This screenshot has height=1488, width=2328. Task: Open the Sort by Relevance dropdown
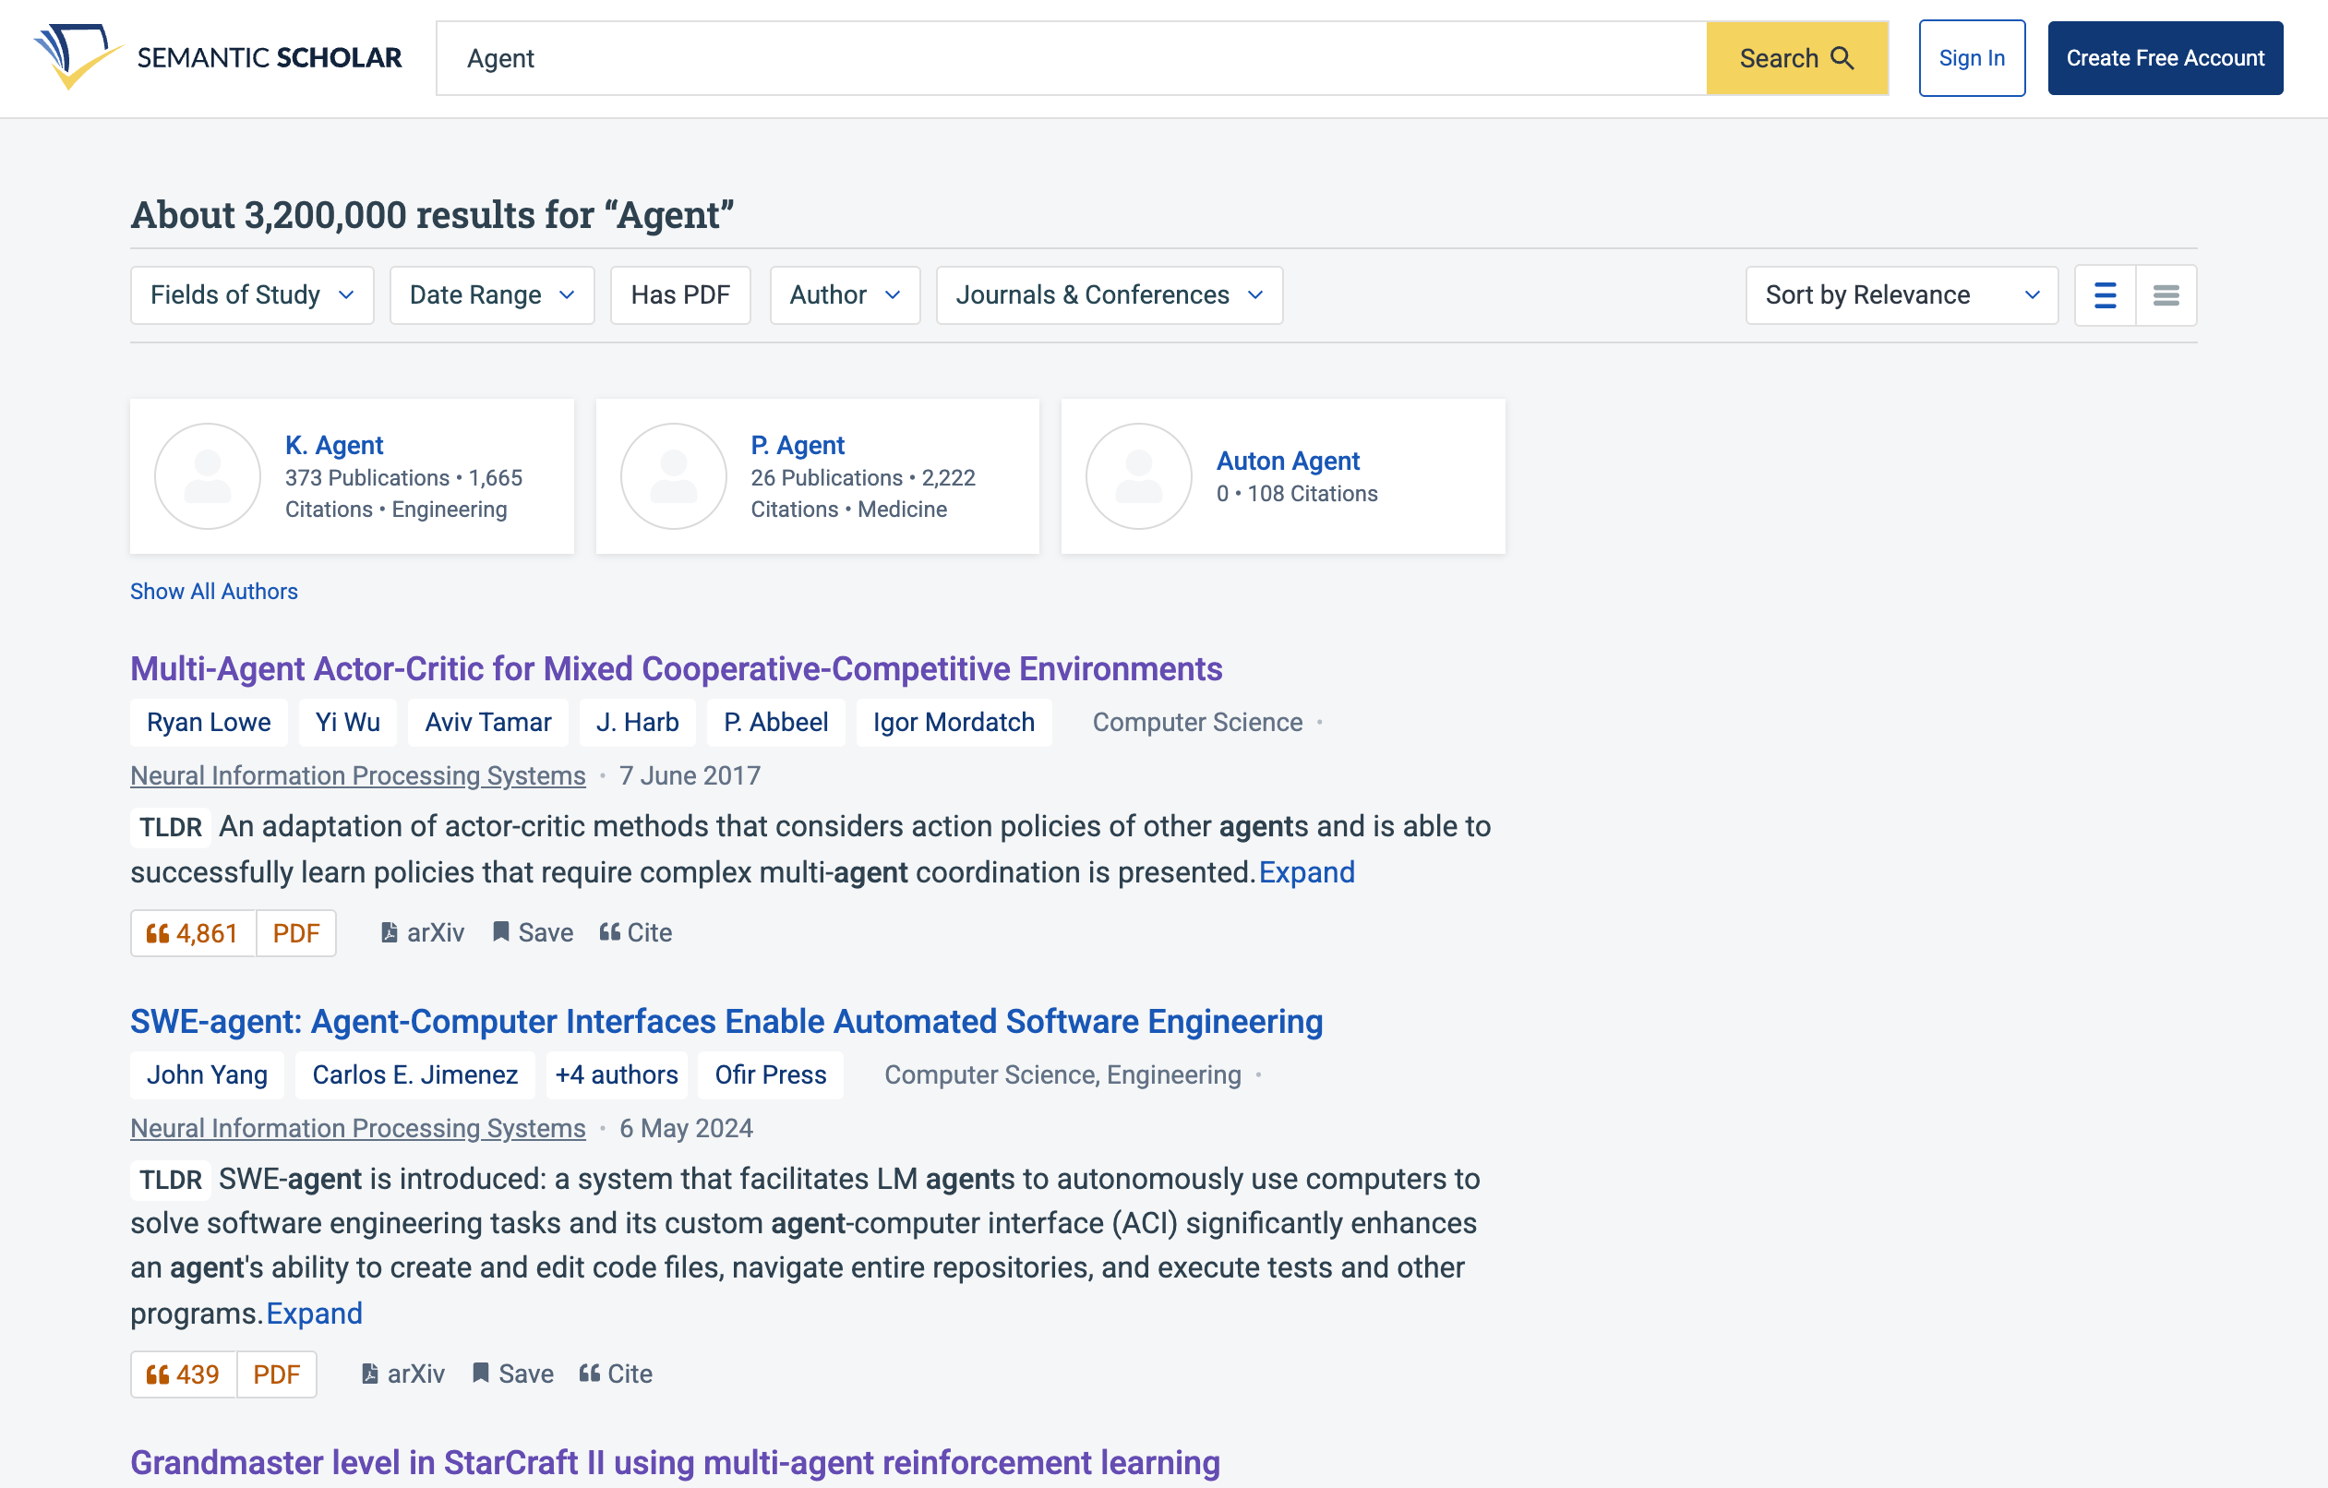coord(1901,294)
